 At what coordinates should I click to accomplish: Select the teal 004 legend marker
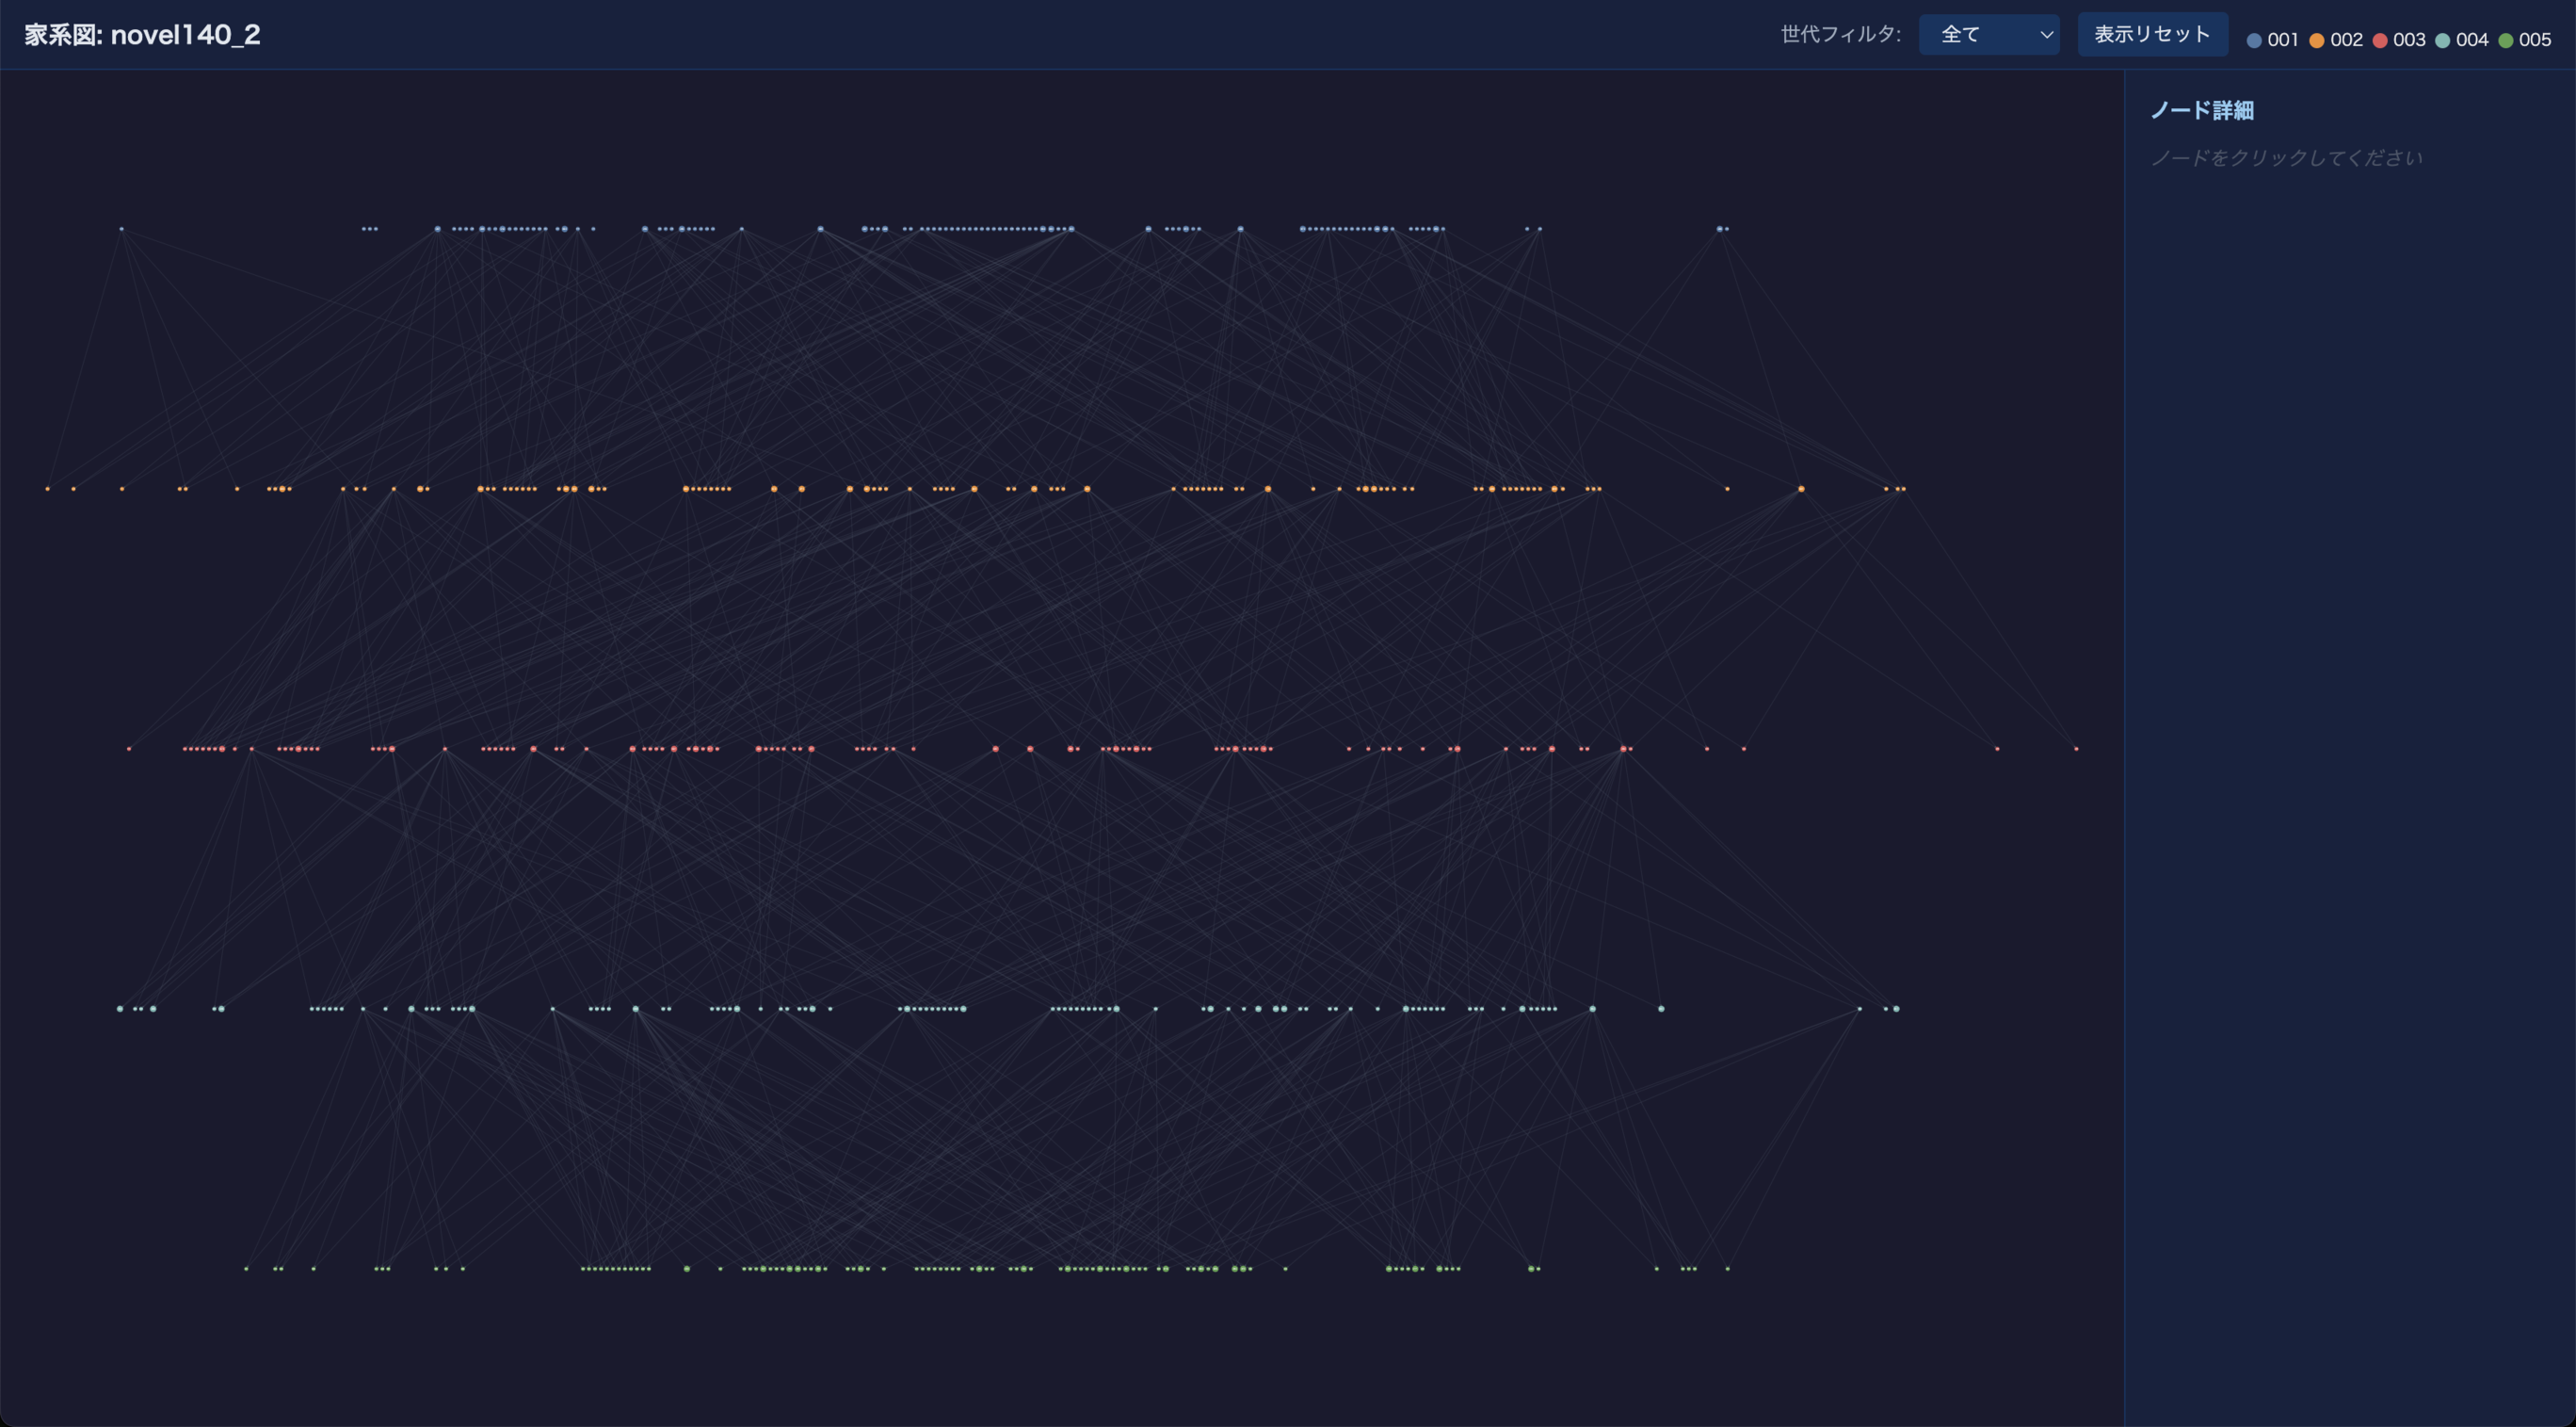click(x=2442, y=40)
